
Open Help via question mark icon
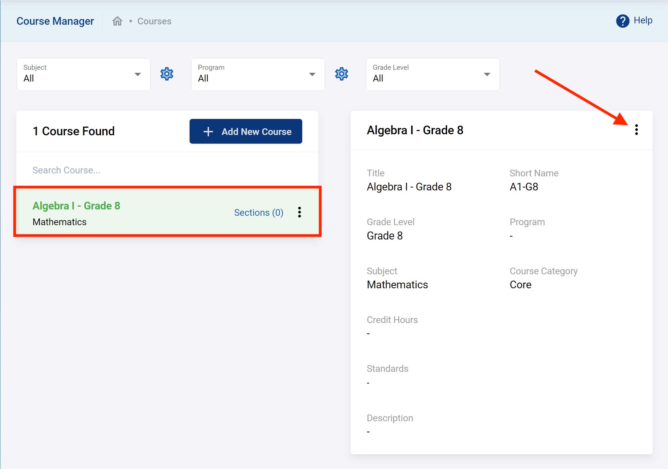pyautogui.click(x=622, y=21)
